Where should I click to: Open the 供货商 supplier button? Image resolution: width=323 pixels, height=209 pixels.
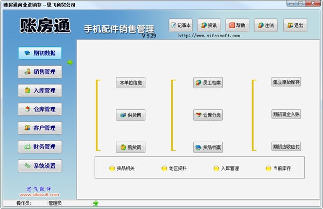point(131,115)
